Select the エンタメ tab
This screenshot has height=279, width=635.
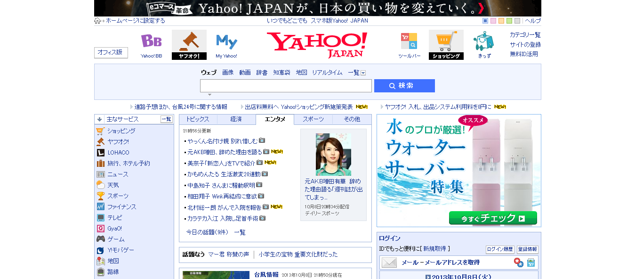coord(275,119)
